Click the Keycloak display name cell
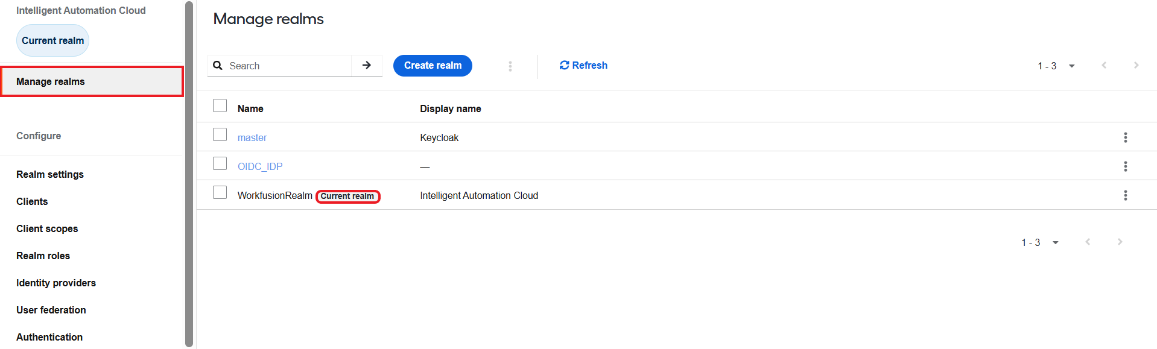The image size is (1157, 349). tap(439, 137)
